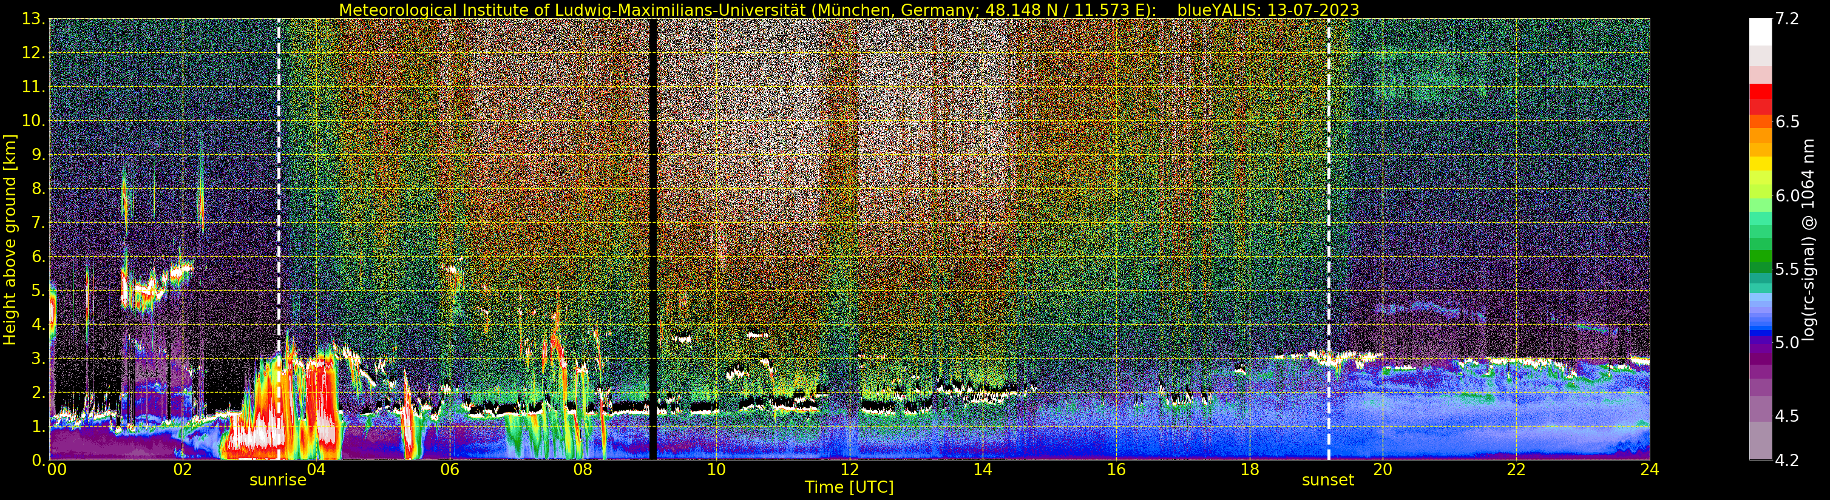Click the y-axis tick label '8.'
Screen dimensions: 1830x500
click(38, 189)
